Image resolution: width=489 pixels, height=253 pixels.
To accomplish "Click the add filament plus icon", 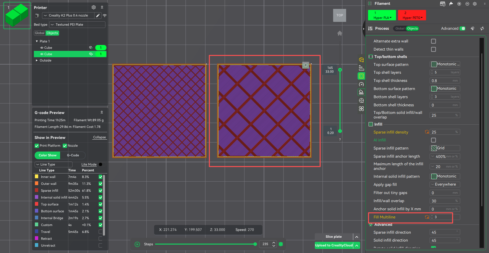I will pos(459,4).
